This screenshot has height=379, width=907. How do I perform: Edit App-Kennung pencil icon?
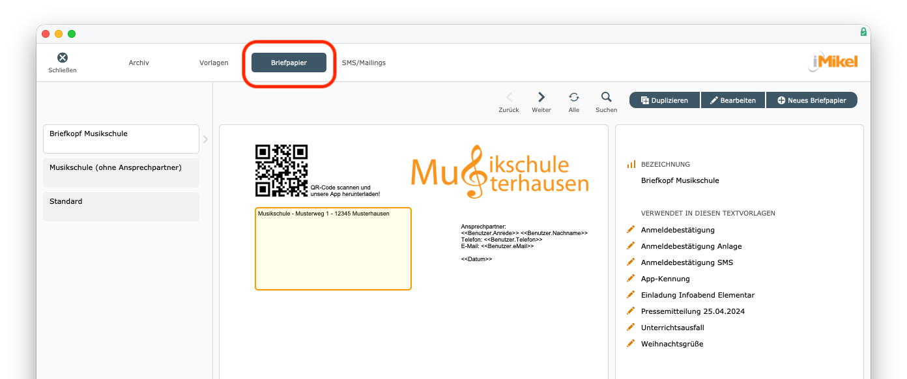[x=630, y=278]
